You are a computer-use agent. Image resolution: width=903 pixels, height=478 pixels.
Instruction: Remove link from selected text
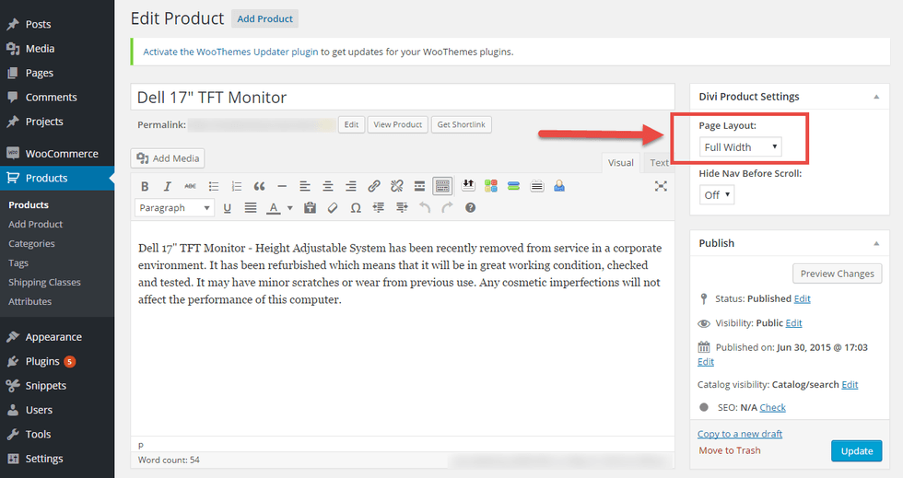click(x=397, y=186)
